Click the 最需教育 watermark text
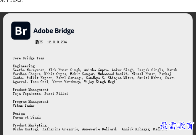Image resolution: width=196 pixels, height=135 pixels. coord(177,126)
